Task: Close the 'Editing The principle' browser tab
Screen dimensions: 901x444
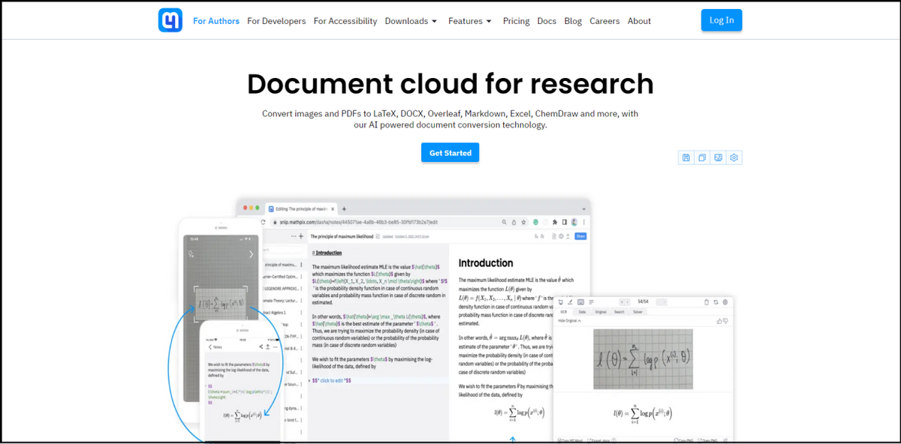Action: (333, 209)
